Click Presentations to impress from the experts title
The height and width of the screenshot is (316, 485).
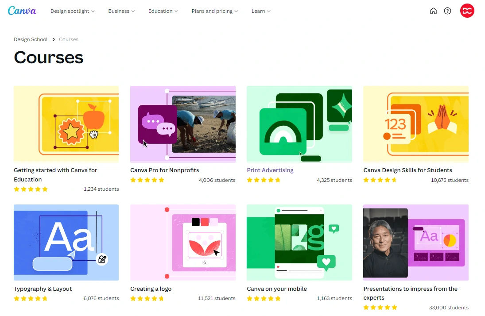[x=411, y=293]
